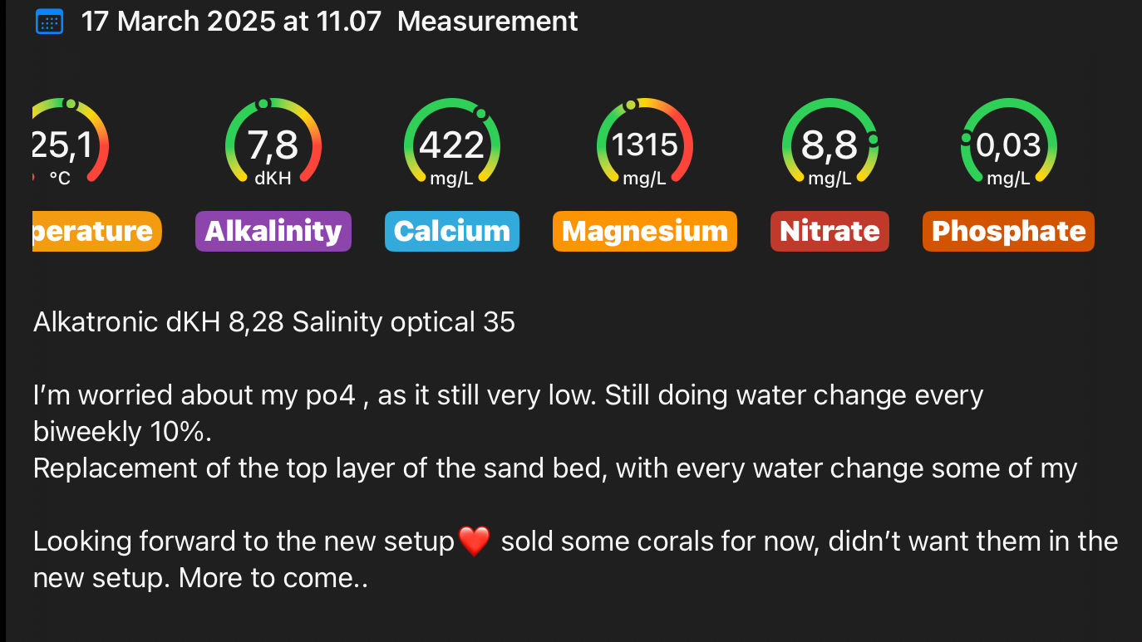The width and height of the screenshot is (1142, 642).
Task: Select the dark orange Phosphate label
Action: pos(1008,231)
